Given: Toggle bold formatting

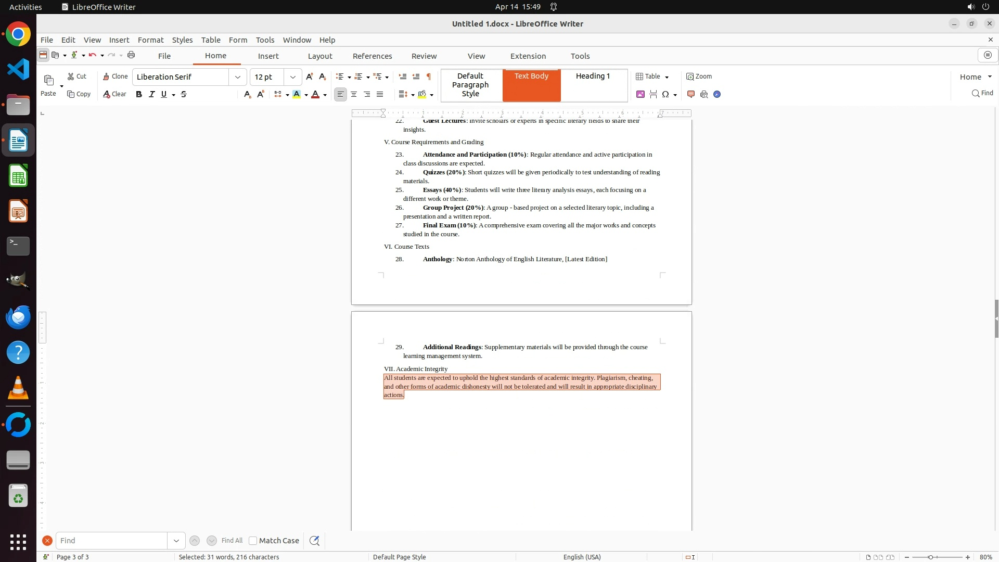Looking at the screenshot, I should tap(139, 94).
